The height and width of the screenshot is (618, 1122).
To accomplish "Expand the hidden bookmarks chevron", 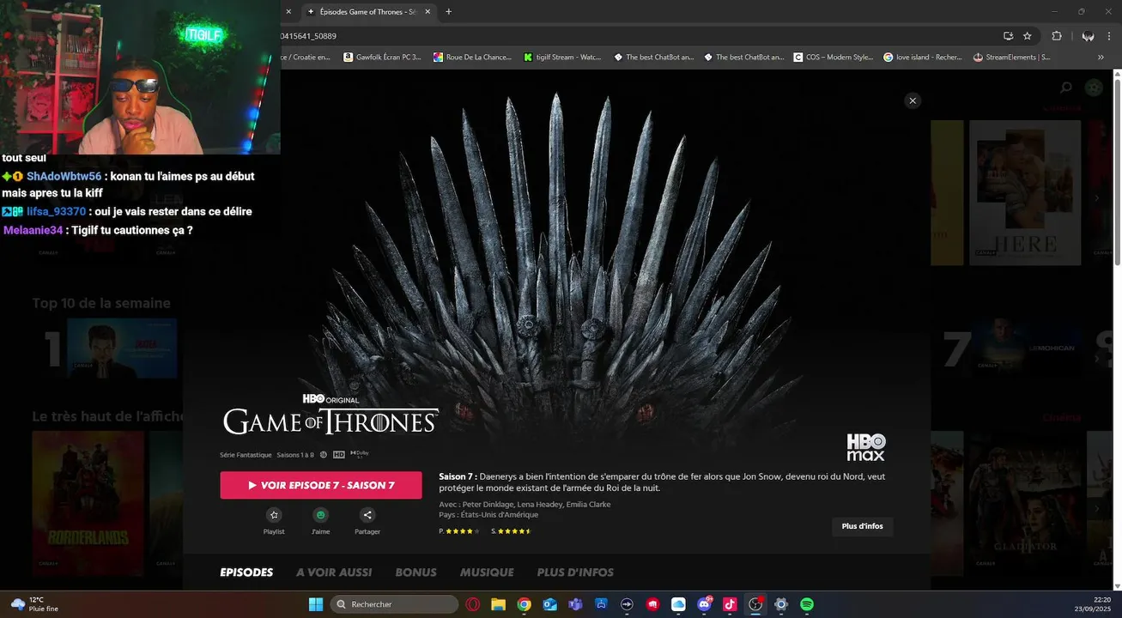I will 1101,58.
